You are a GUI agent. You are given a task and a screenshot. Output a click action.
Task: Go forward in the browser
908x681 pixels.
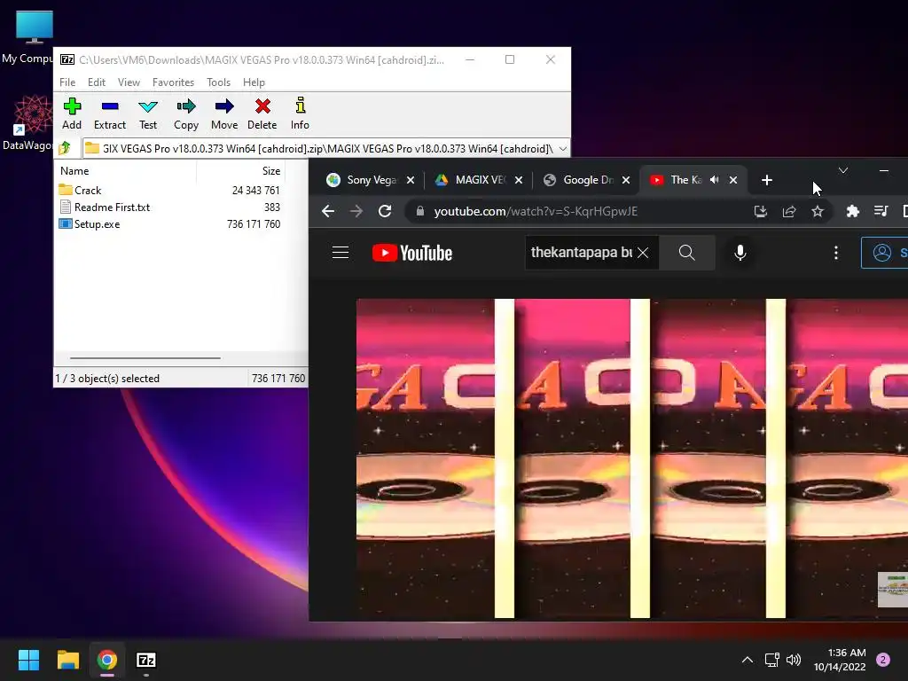pos(356,211)
